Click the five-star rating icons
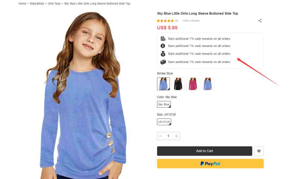 [x=165, y=21]
